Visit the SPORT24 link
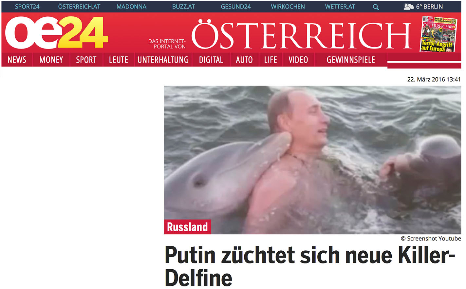Image resolution: width=466 pixels, height=289 pixels. tap(27, 7)
